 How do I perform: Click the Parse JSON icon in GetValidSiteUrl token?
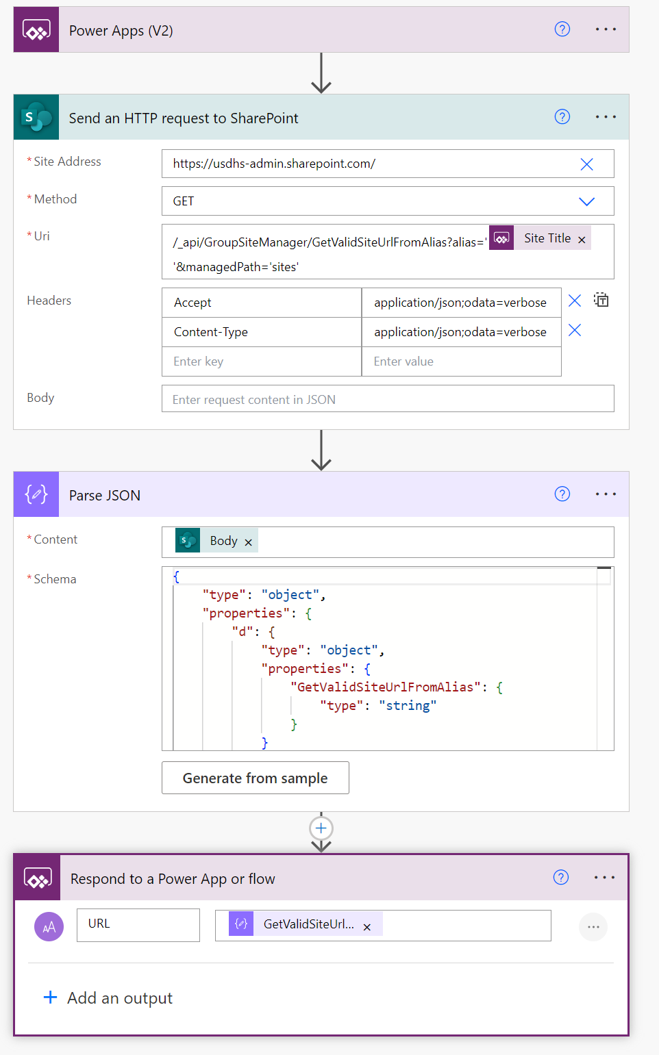point(241,924)
